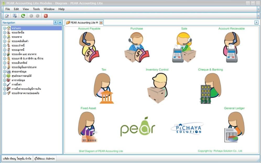Open the Sale module icon
Image resolution: width=261 pixels, height=163 pixels.
[184, 47]
